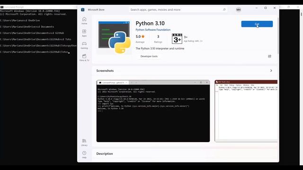Open Films & TV in Store sidebar
The image size is (303, 170).
84,58
